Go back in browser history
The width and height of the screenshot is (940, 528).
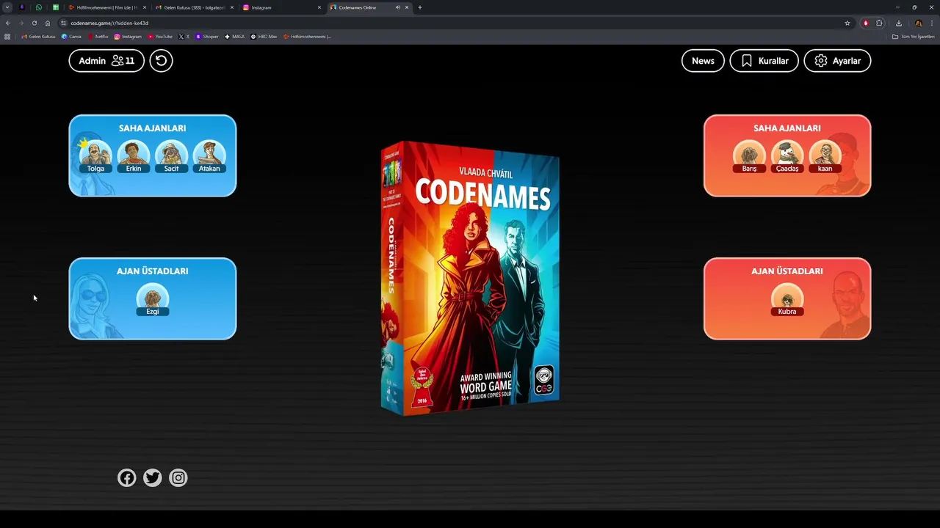pos(8,23)
